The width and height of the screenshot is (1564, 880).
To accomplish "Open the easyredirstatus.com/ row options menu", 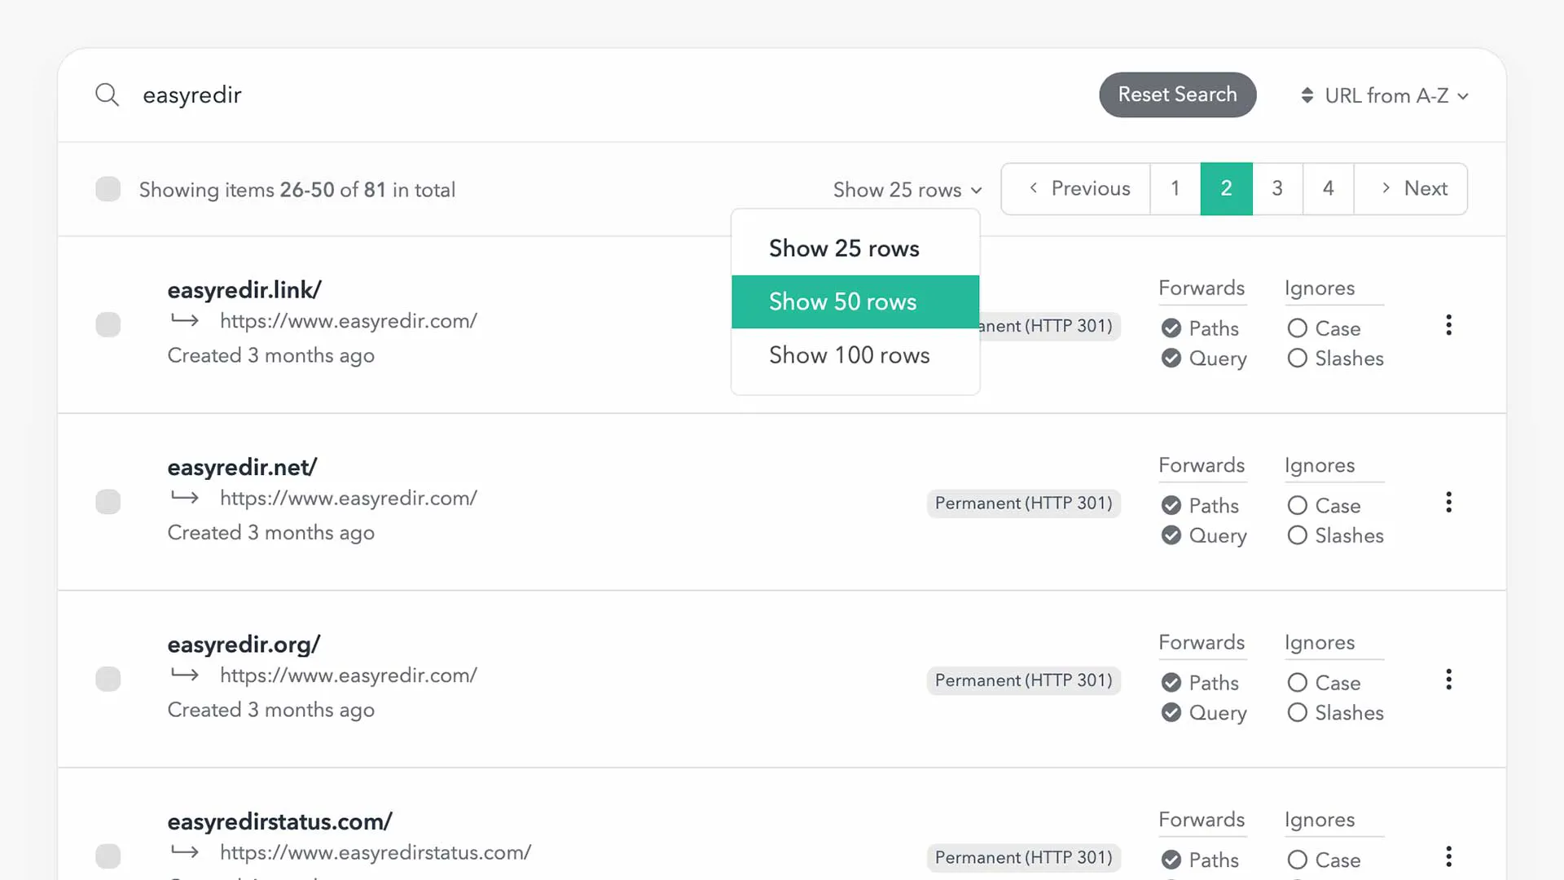I will [1448, 856].
